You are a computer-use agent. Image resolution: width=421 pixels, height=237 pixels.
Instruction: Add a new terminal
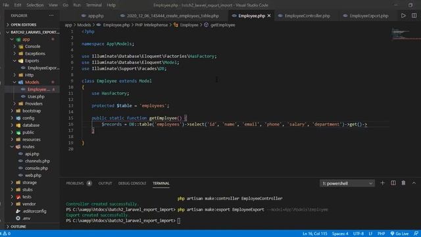(x=382, y=183)
